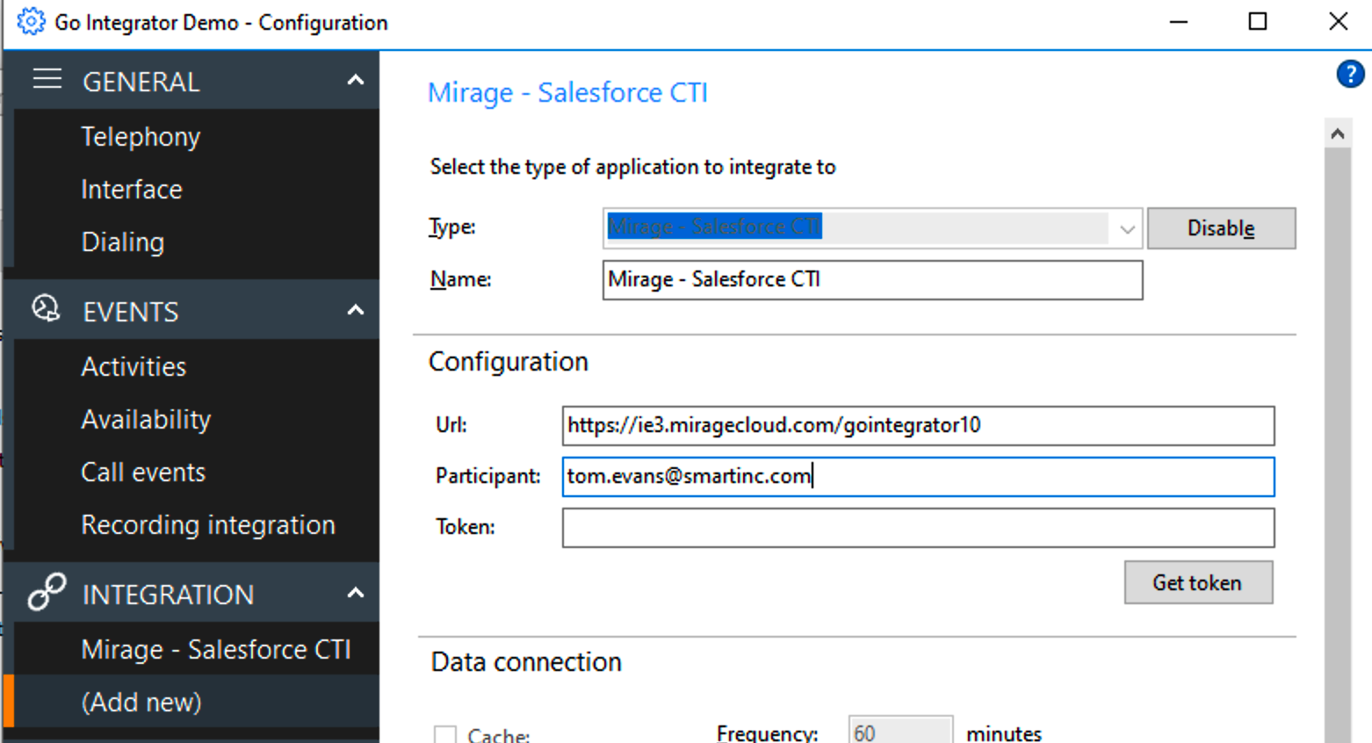Click the hamburger menu icon beside GENERAL
The width and height of the screenshot is (1372, 743).
coord(47,80)
